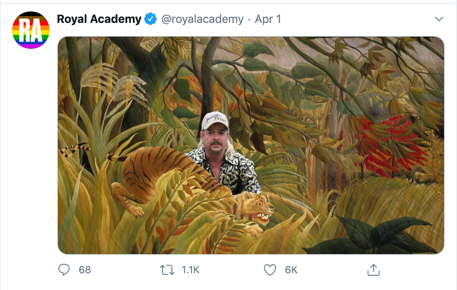Reply using the speech bubble icon

click(x=64, y=270)
